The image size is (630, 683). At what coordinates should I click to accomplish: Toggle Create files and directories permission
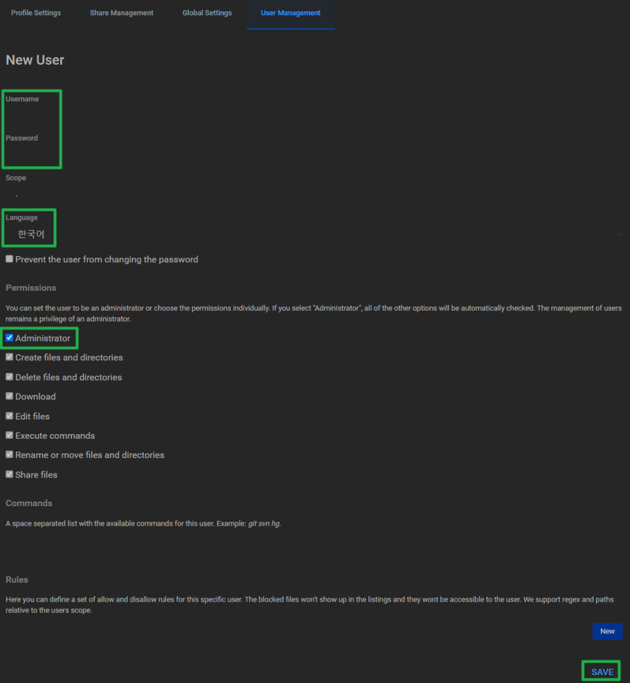coord(9,358)
